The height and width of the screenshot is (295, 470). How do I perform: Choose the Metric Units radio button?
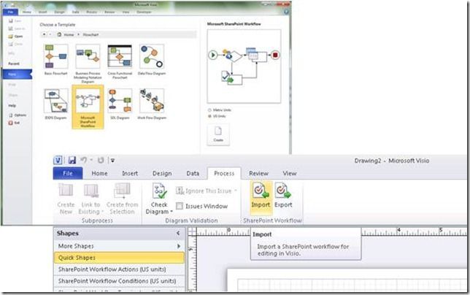click(209, 110)
